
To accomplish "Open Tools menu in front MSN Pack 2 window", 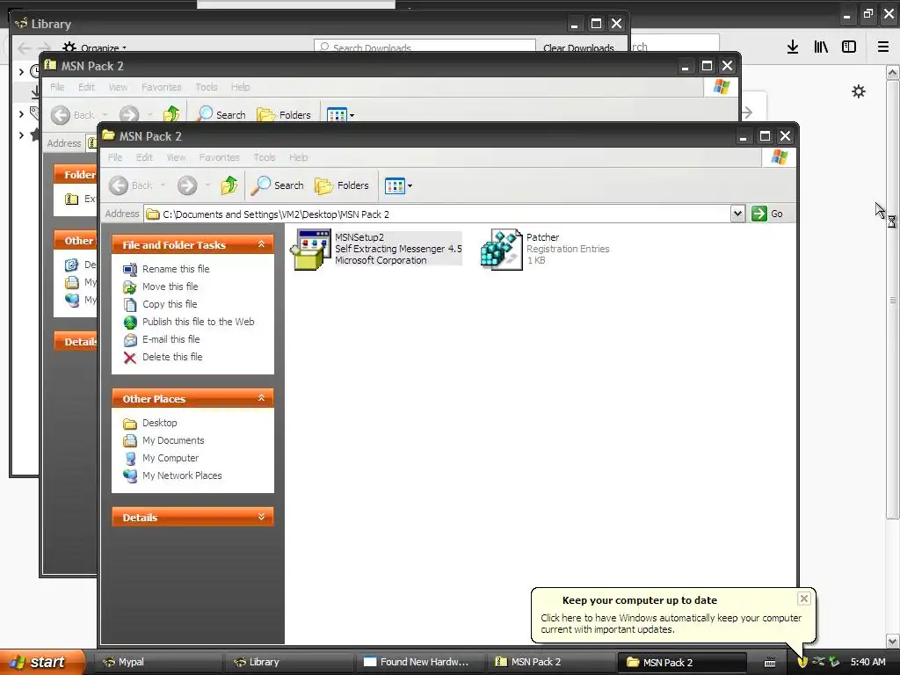I will (x=265, y=157).
